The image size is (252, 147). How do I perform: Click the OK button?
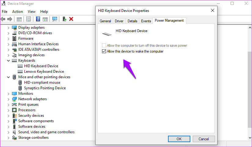pyautogui.click(x=179, y=139)
